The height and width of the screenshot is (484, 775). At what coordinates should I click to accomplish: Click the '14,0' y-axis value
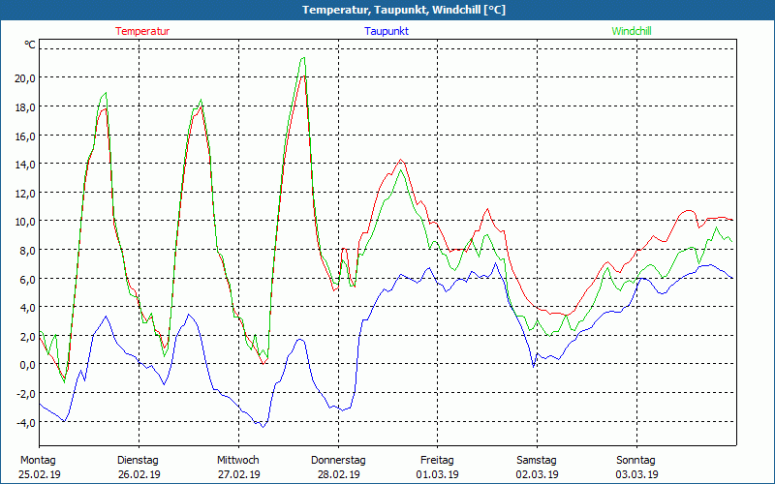coord(25,165)
